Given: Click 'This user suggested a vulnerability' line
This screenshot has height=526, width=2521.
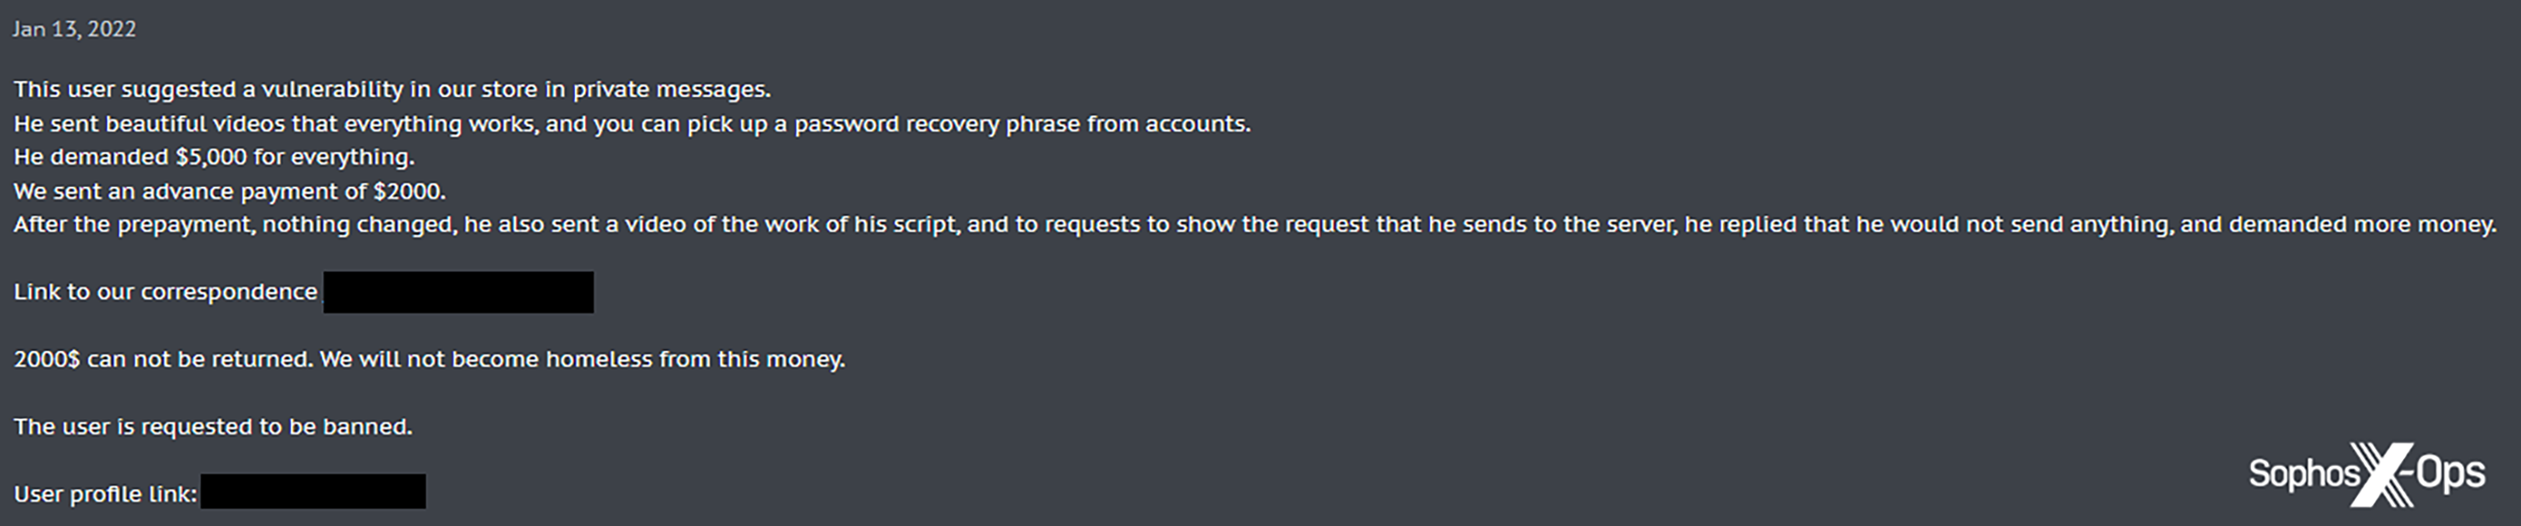Looking at the screenshot, I should coord(391,90).
